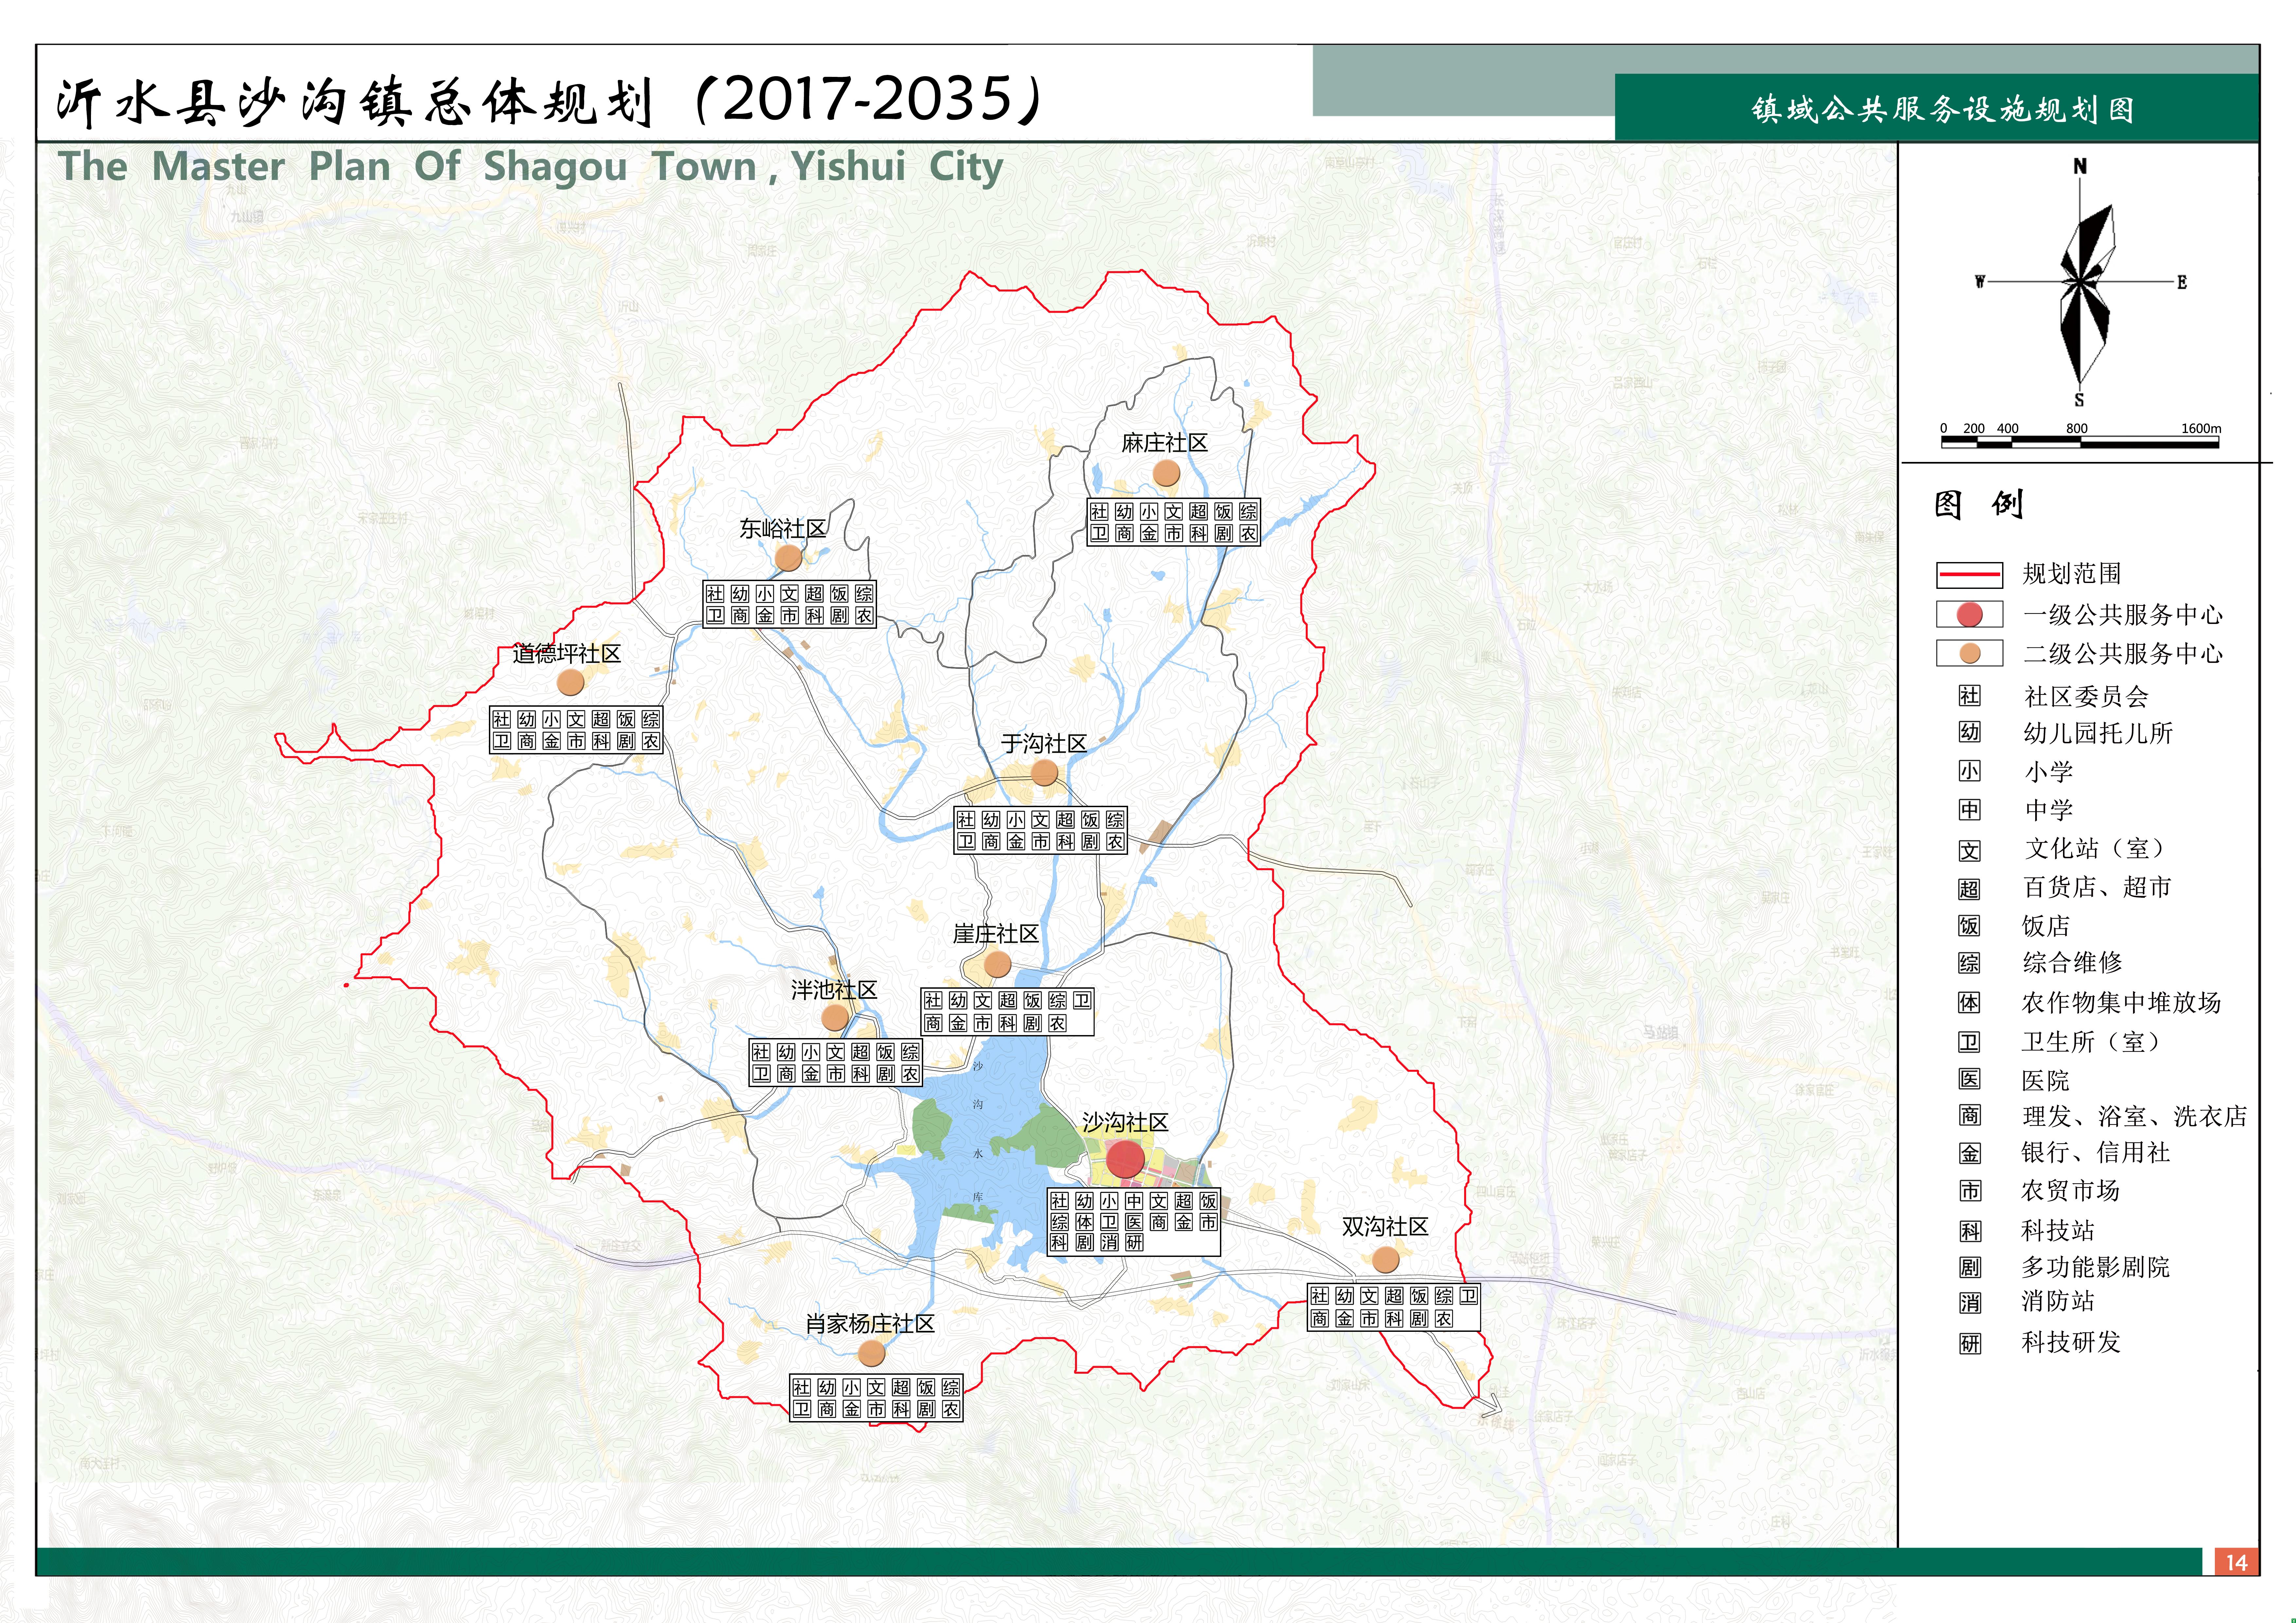Click the orange circle 二级公共服务中心 swatch
Viewport: 2296px width, 1623px height.
(x=1969, y=653)
